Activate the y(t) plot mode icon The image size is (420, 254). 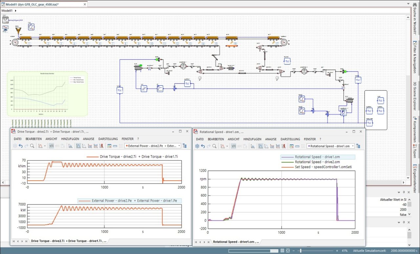[233, 146]
